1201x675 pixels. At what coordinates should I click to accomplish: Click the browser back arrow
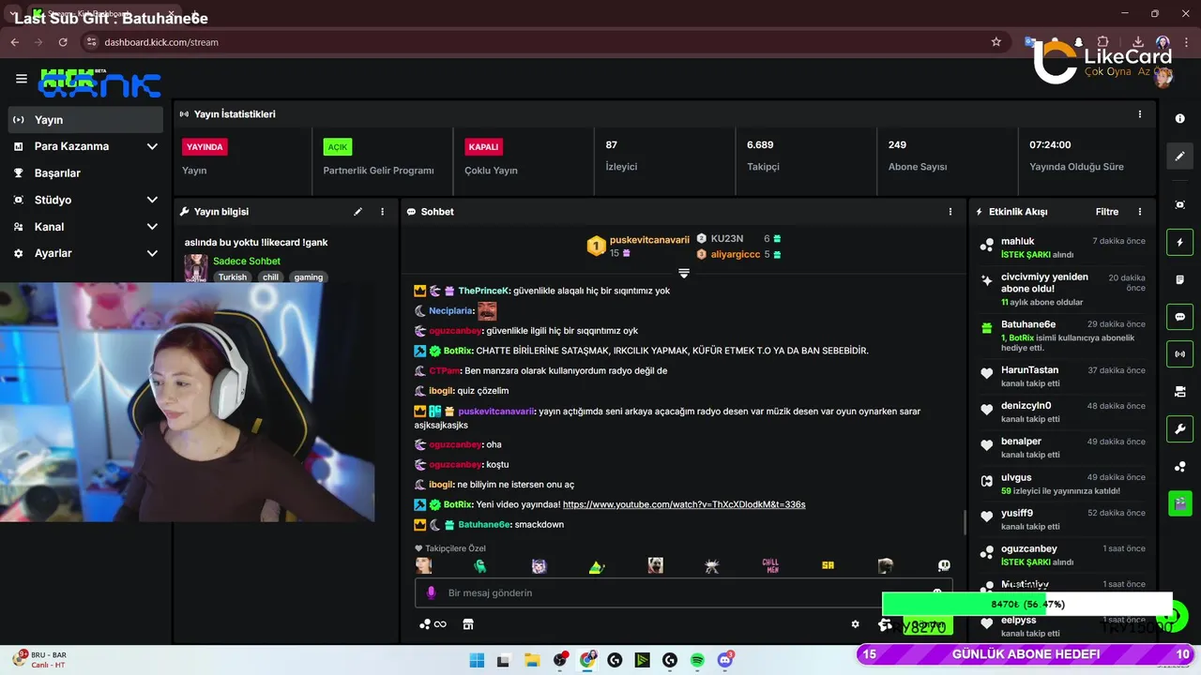pyautogui.click(x=15, y=42)
